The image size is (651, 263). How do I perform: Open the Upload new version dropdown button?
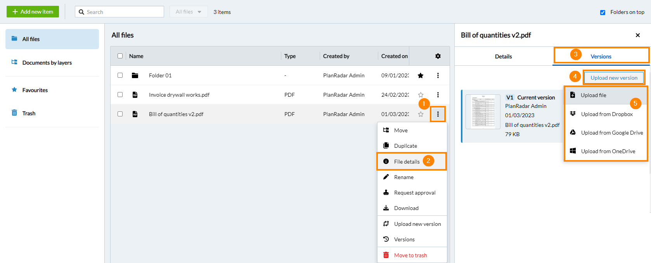[614, 78]
